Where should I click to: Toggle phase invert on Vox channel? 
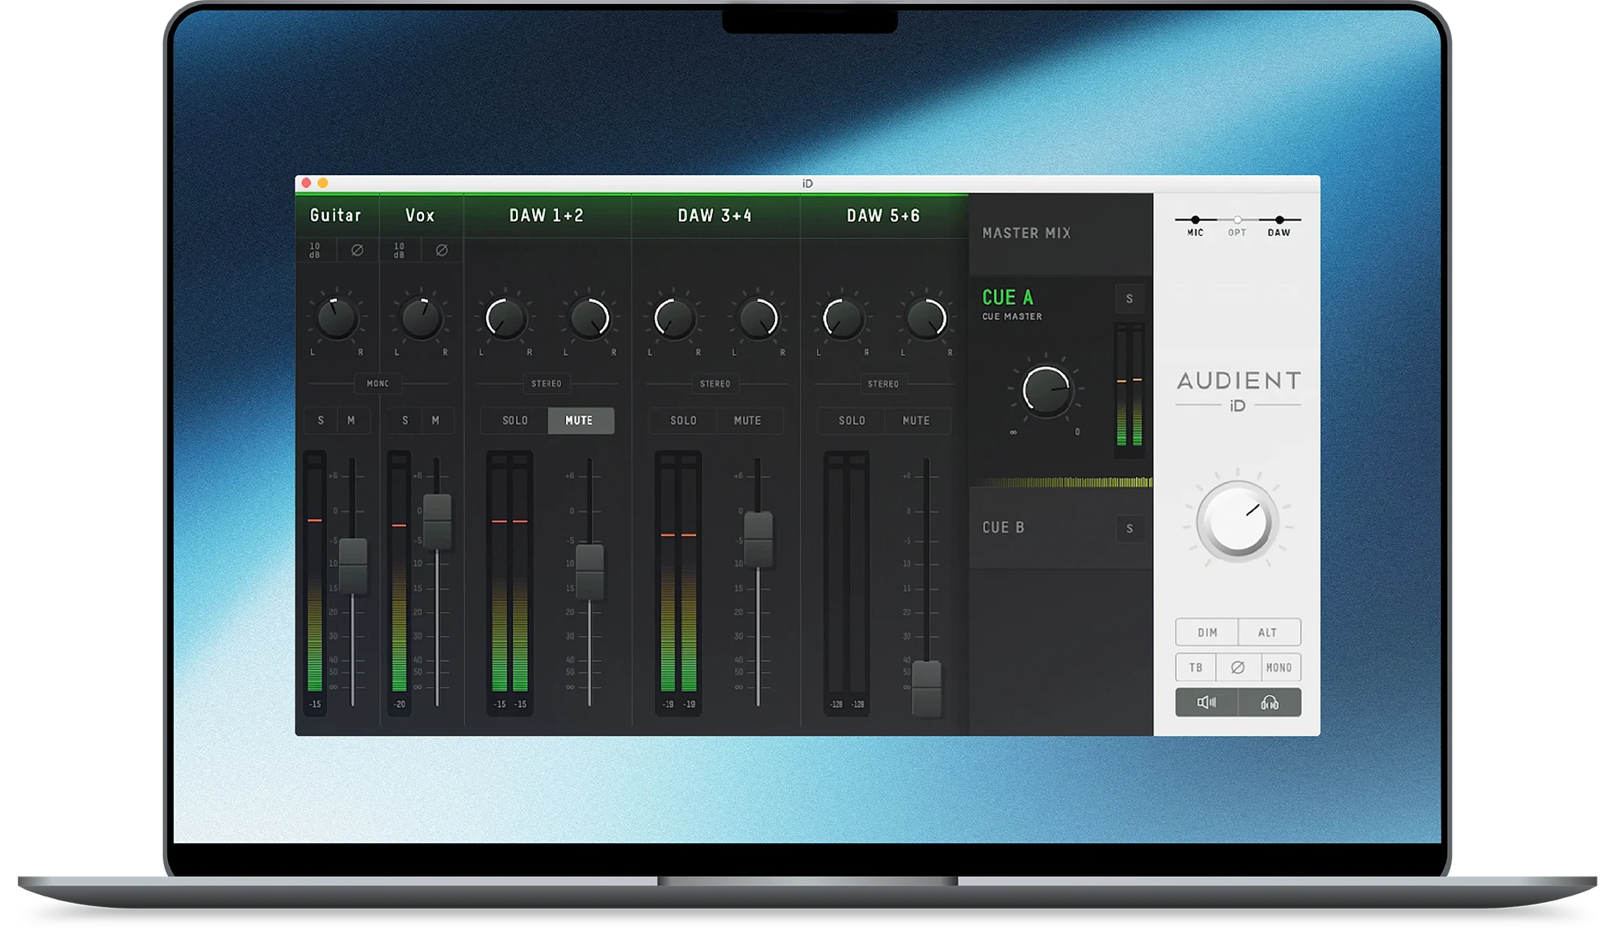point(442,250)
